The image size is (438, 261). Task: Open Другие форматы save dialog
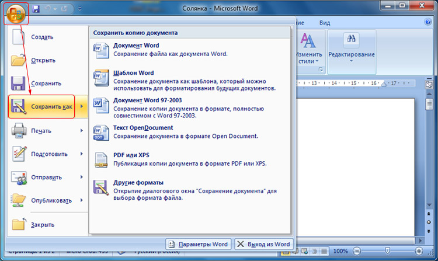190,190
